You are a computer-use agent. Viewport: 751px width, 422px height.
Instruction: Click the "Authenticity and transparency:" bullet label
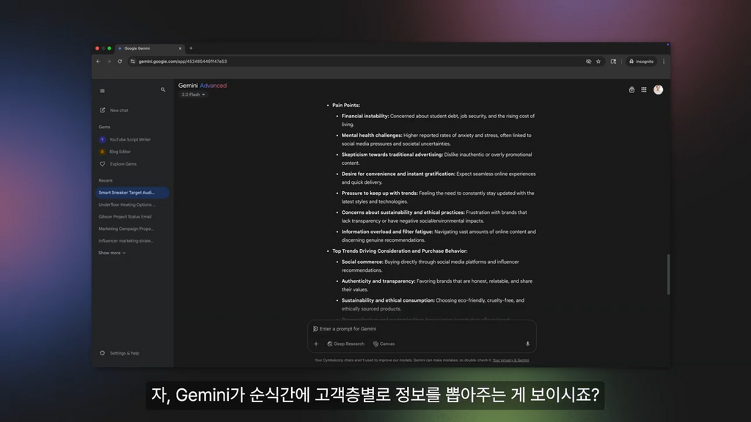(x=378, y=281)
